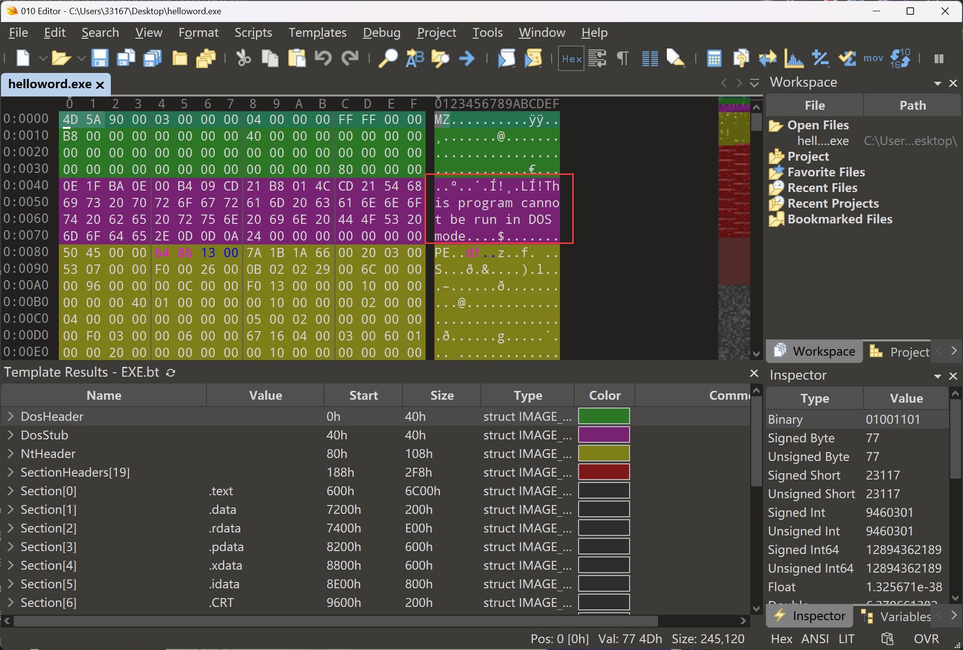Open the Compare Files tool
Screen dimensions: 963x650
coord(741,58)
